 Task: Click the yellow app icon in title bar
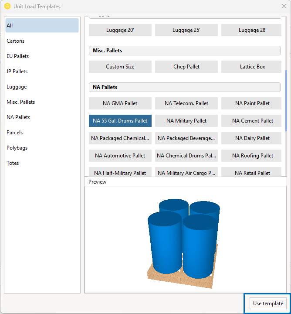coord(7,7)
